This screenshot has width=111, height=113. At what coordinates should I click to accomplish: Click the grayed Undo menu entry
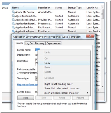(x=64, y=53)
